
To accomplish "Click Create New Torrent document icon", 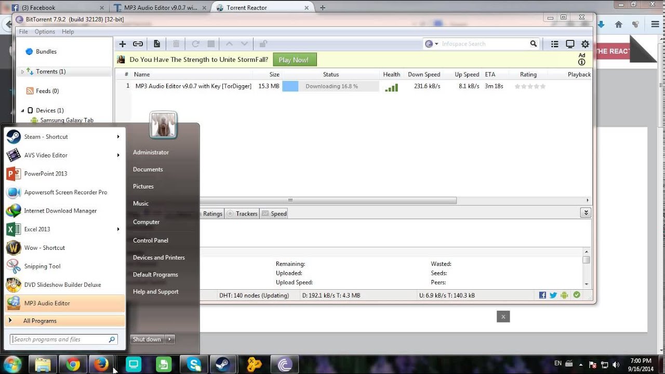I will click(x=156, y=44).
